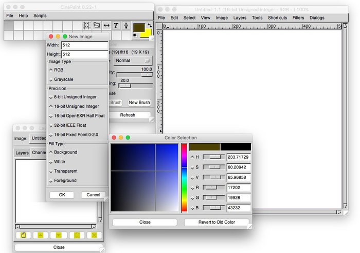Select the Transform tool in toolbox

click(x=97, y=26)
